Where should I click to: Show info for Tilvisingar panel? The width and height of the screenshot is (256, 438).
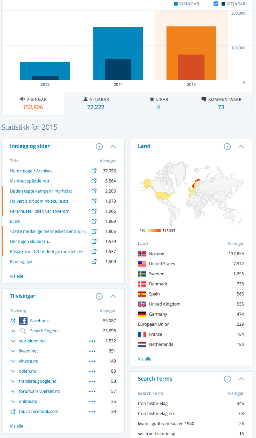(99, 296)
